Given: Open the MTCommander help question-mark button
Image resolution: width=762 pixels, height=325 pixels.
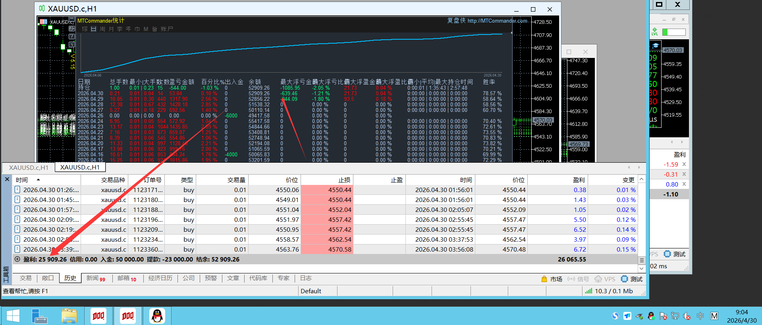Looking at the screenshot, I should coord(72,37).
